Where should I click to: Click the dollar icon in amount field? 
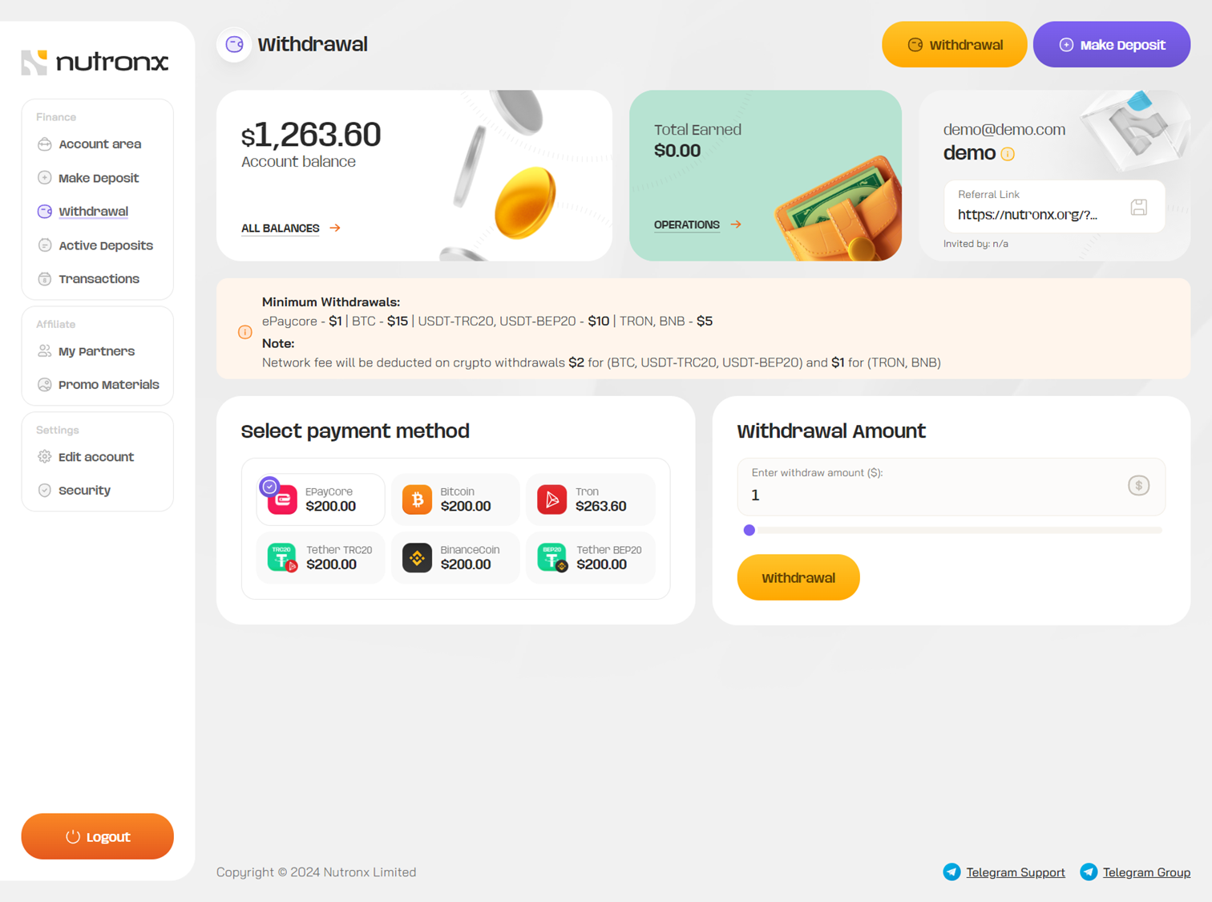[x=1138, y=485]
